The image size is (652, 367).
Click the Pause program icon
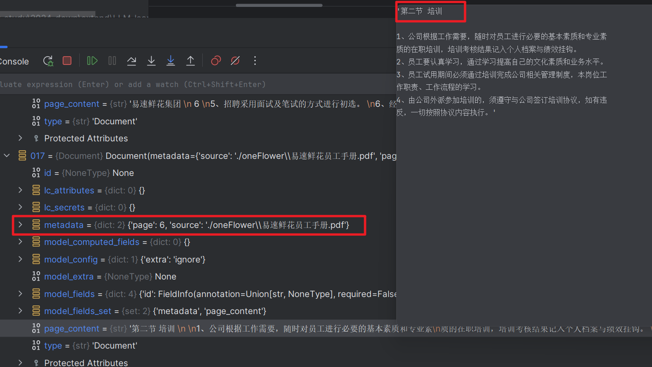[112, 61]
